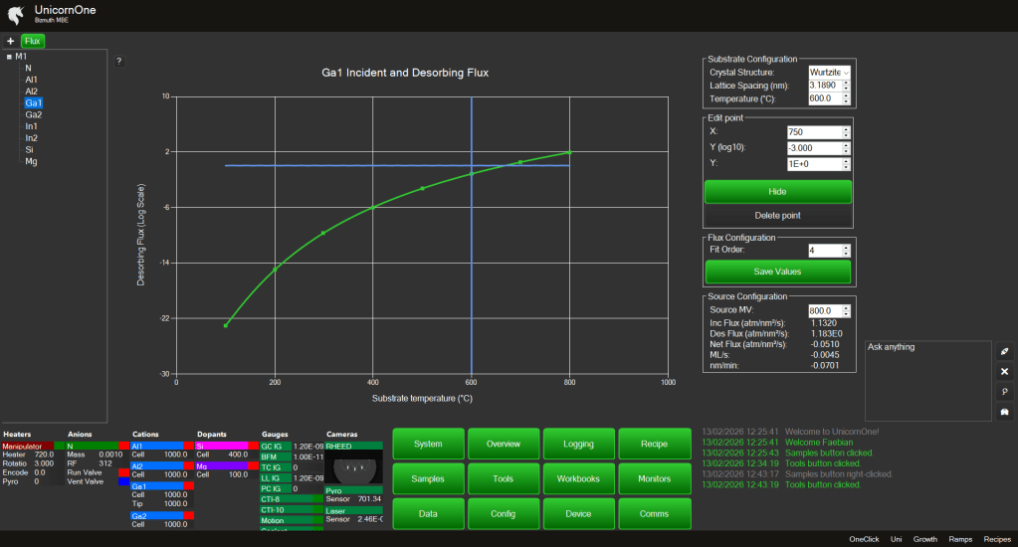
Task: Click the X icon beside the chat box
Action: coord(1004,371)
